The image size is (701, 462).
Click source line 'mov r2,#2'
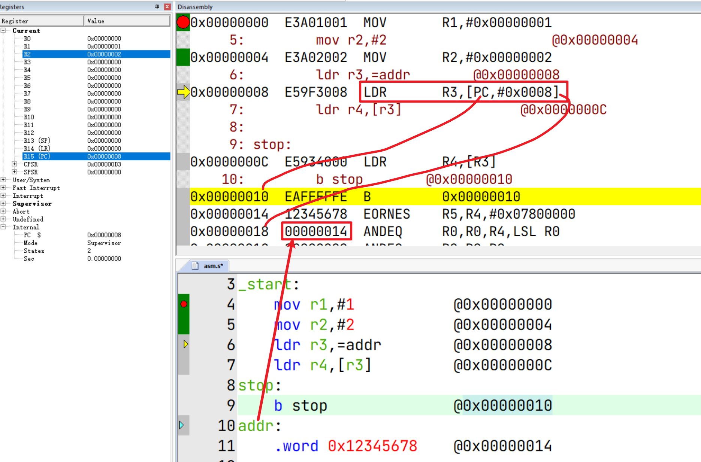coord(314,325)
